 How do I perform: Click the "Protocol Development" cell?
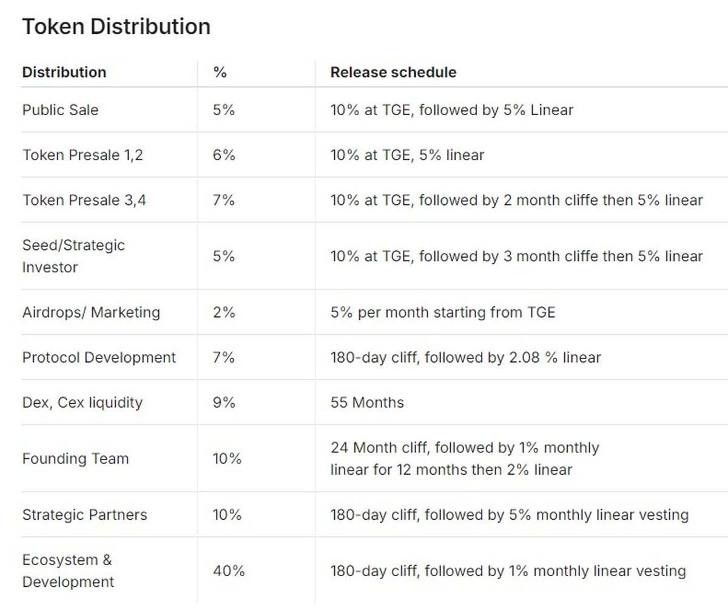point(99,357)
